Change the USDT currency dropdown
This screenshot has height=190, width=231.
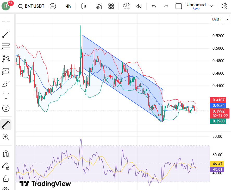coord(220,19)
